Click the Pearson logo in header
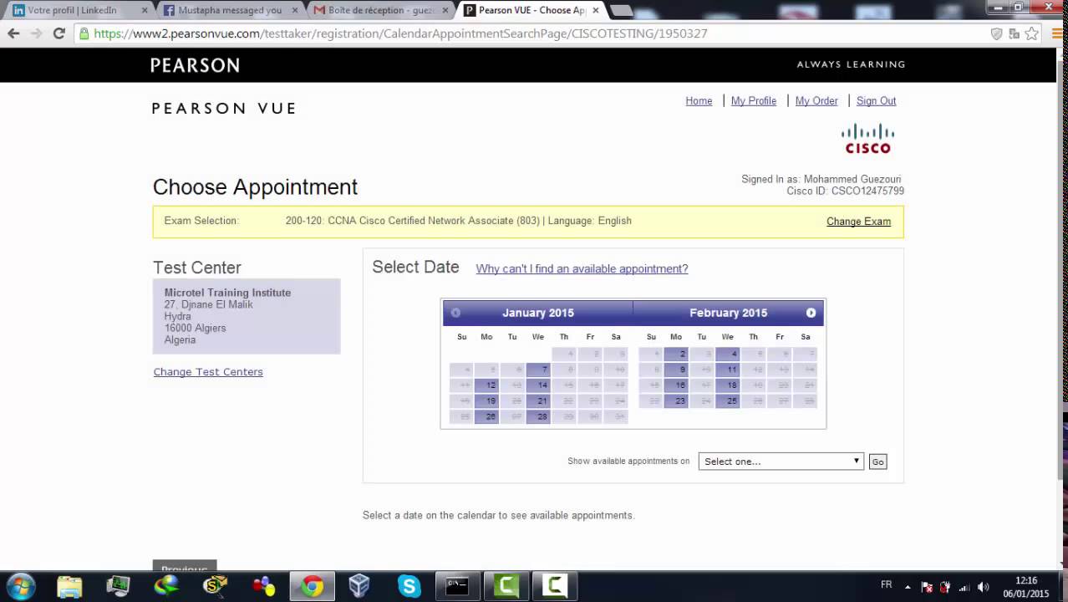Viewport: 1068px width, 602px height. click(x=195, y=65)
